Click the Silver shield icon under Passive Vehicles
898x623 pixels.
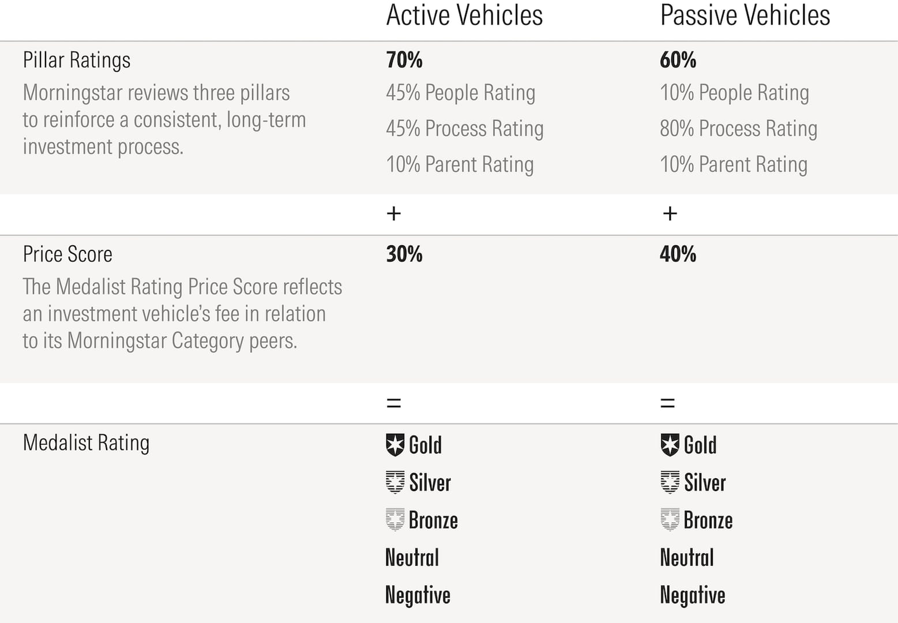point(670,482)
